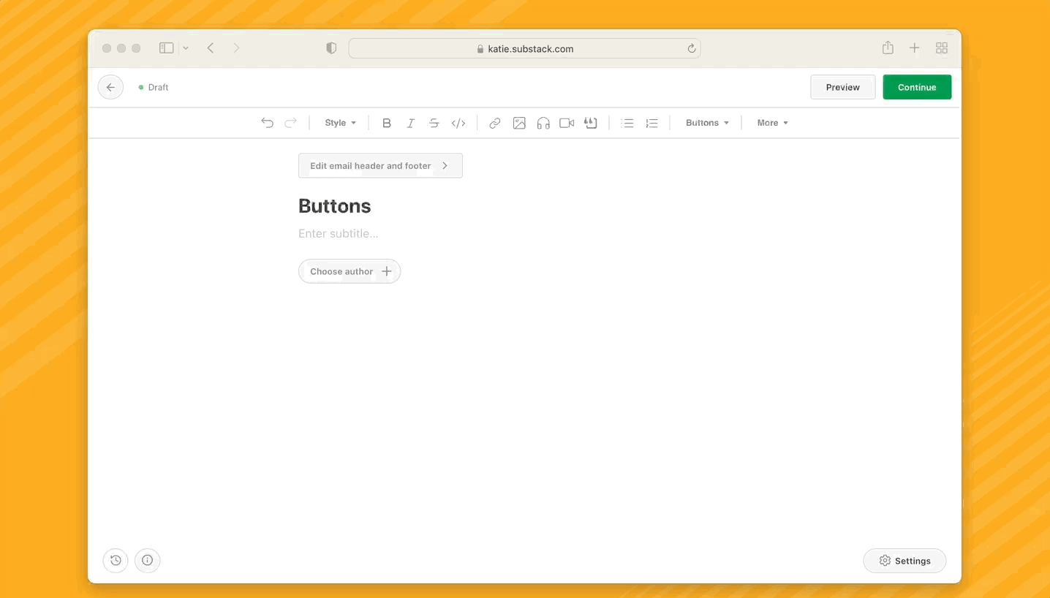
Task: Open the Style dropdown
Action: click(339, 123)
